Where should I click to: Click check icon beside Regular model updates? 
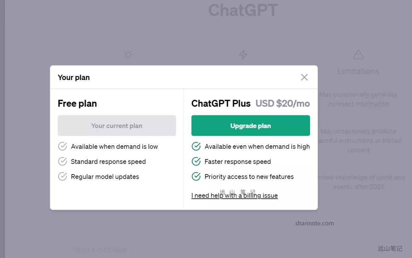[x=62, y=177]
